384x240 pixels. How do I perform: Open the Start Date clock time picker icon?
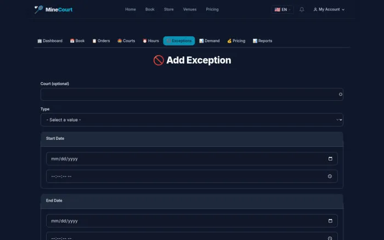click(x=330, y=176)
